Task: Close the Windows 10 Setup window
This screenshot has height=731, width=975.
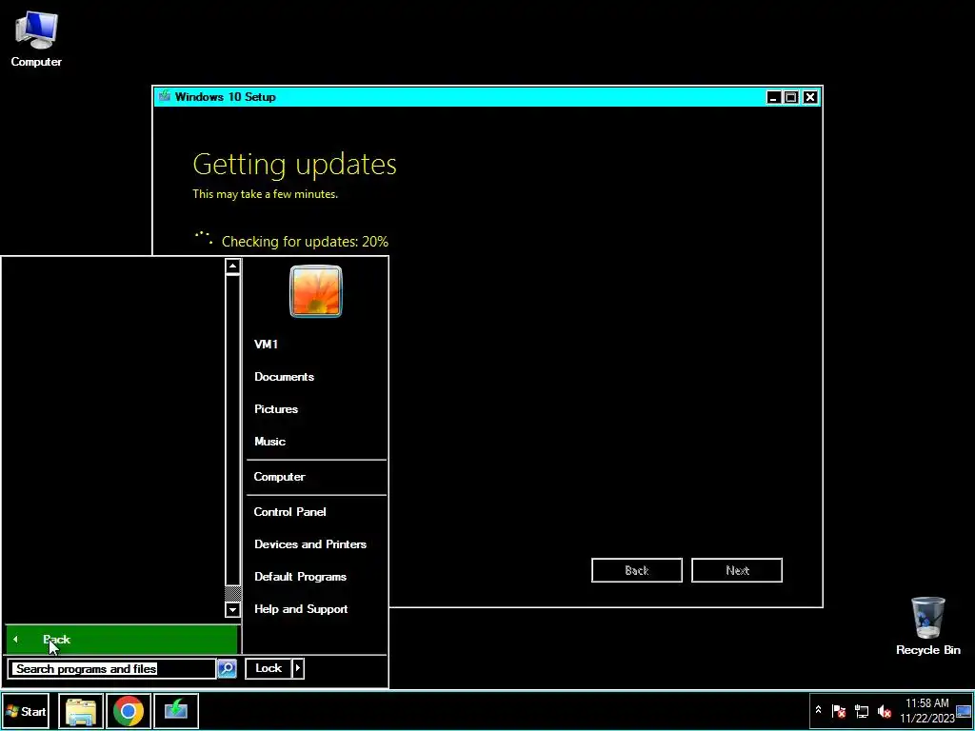Action: [x=809, y=97]
